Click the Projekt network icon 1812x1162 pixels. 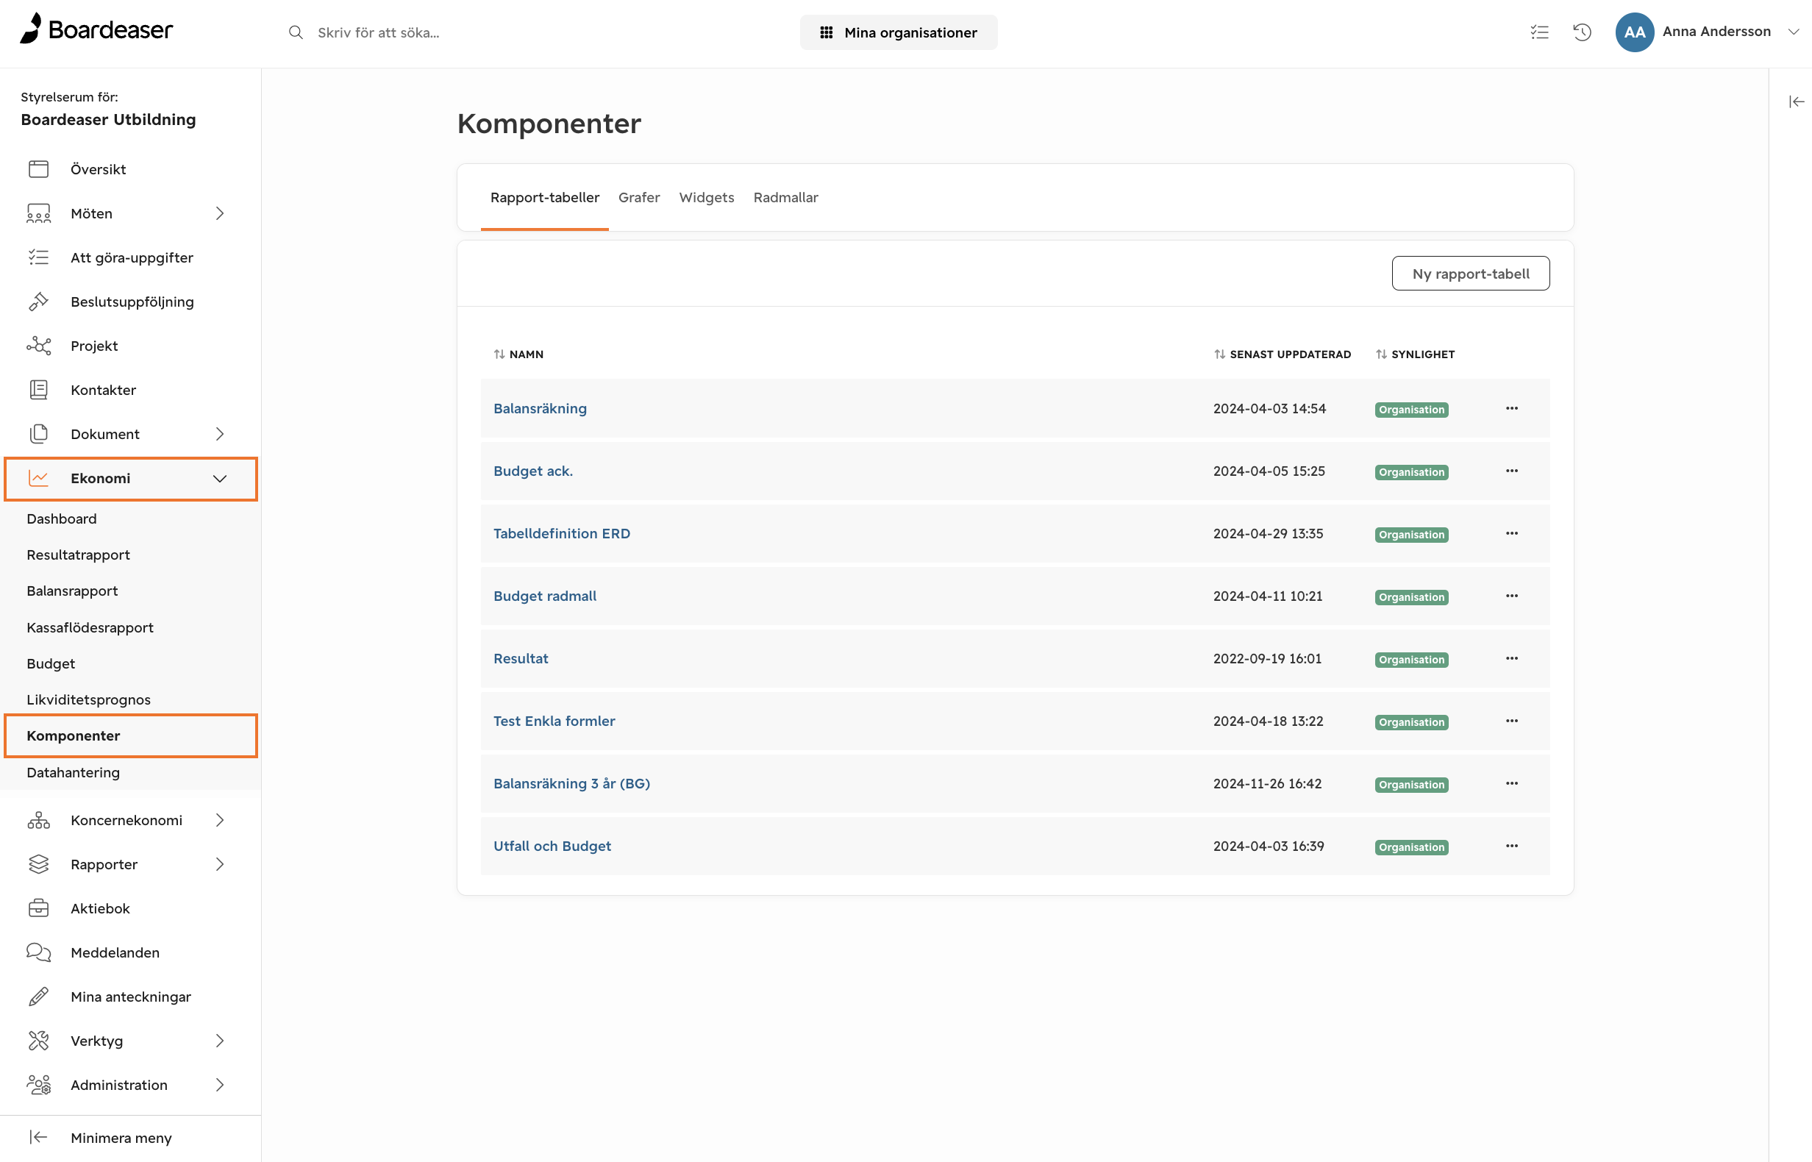(38, 346)
